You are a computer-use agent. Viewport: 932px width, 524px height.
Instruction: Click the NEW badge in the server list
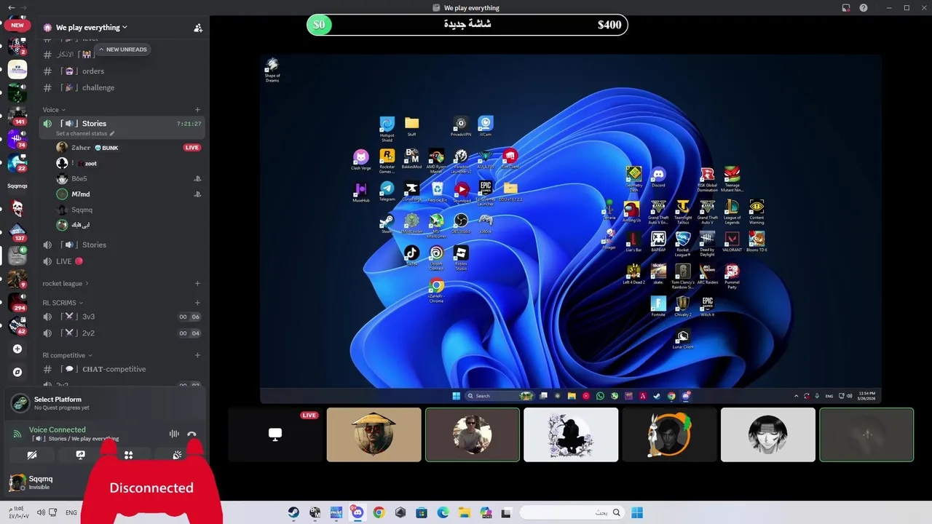pos(17,25)
